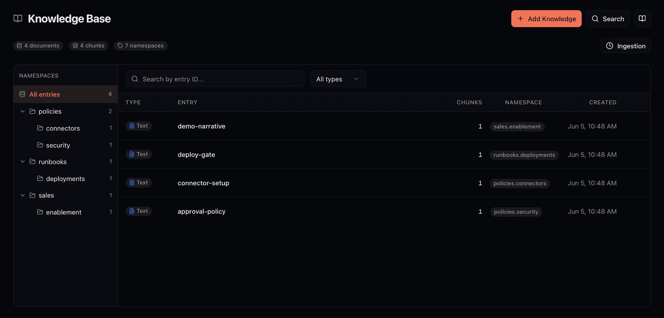Click the Text type badge for demo-narrative

139,126
